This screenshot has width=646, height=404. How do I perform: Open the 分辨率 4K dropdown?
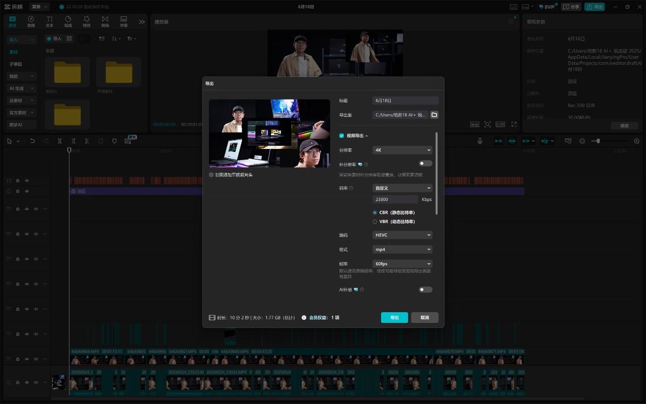(402, 150)
